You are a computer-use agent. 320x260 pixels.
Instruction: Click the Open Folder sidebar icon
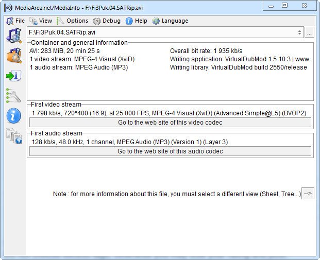coord(13,56)
